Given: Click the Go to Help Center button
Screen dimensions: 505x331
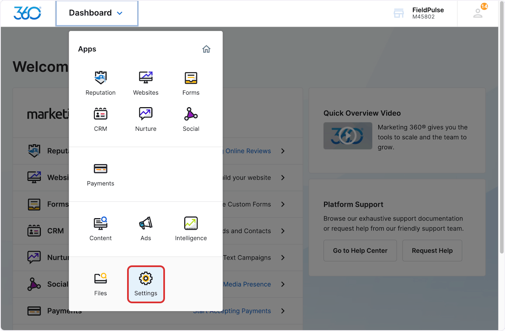Looking at the screenshot, I should point(360,251).
